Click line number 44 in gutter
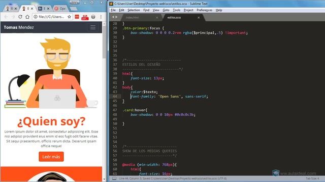 click(x=115, y=97)
